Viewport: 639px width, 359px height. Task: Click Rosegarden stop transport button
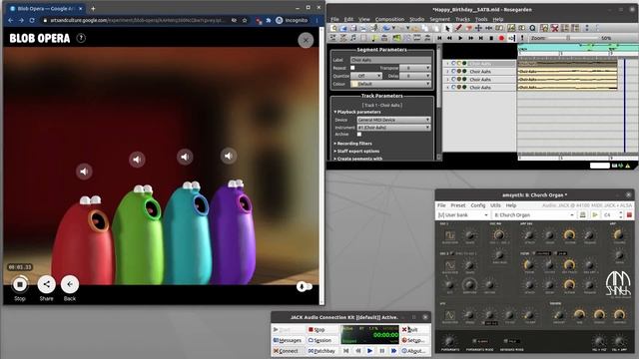491,38
